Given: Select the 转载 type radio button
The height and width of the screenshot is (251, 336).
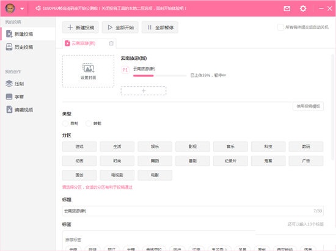Looking at the screenshot, I should 89,123.
